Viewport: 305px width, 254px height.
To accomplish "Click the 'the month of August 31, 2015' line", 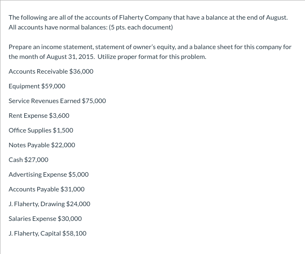I will click(107, 57).
